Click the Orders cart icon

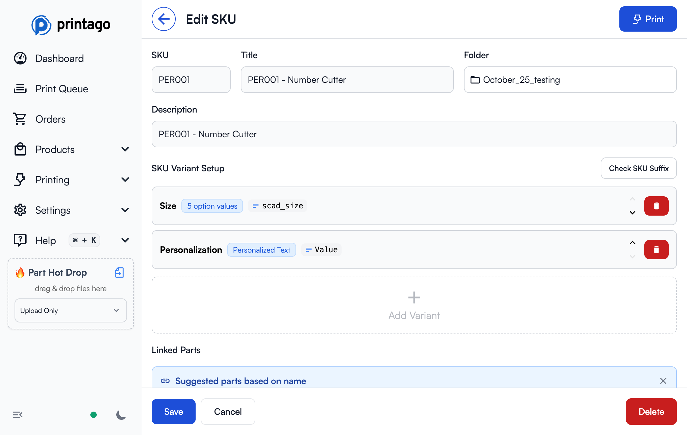(x=20, y=119)
